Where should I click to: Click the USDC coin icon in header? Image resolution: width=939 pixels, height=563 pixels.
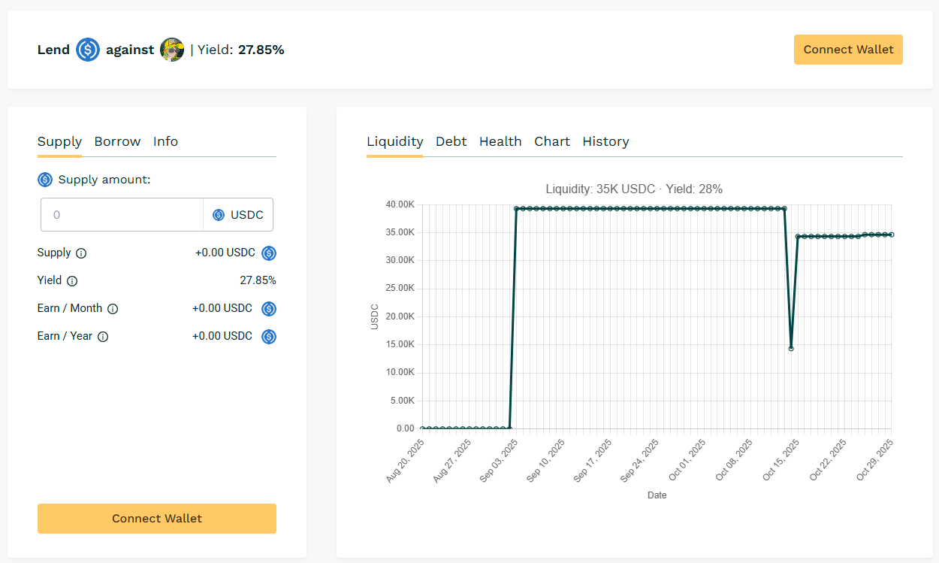tap(88, 50)
